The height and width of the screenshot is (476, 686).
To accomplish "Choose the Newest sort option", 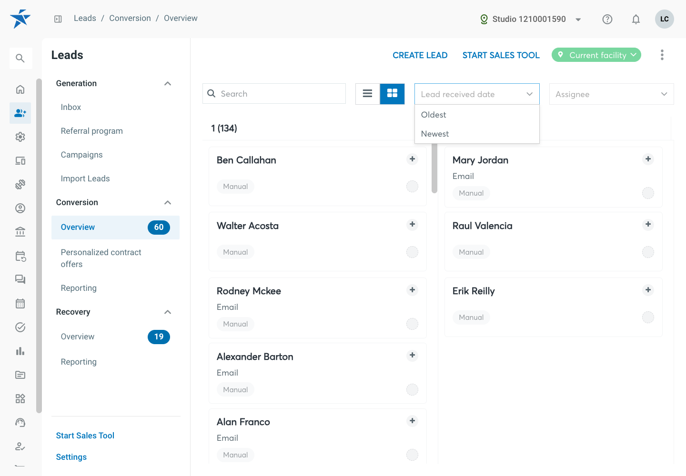I will point(477,134).
